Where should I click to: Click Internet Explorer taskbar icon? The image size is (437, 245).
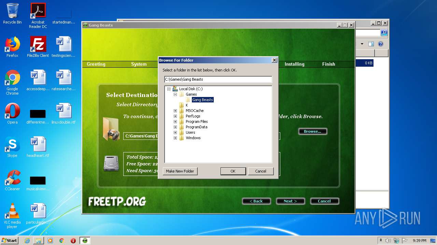click(x=27, y=241)
